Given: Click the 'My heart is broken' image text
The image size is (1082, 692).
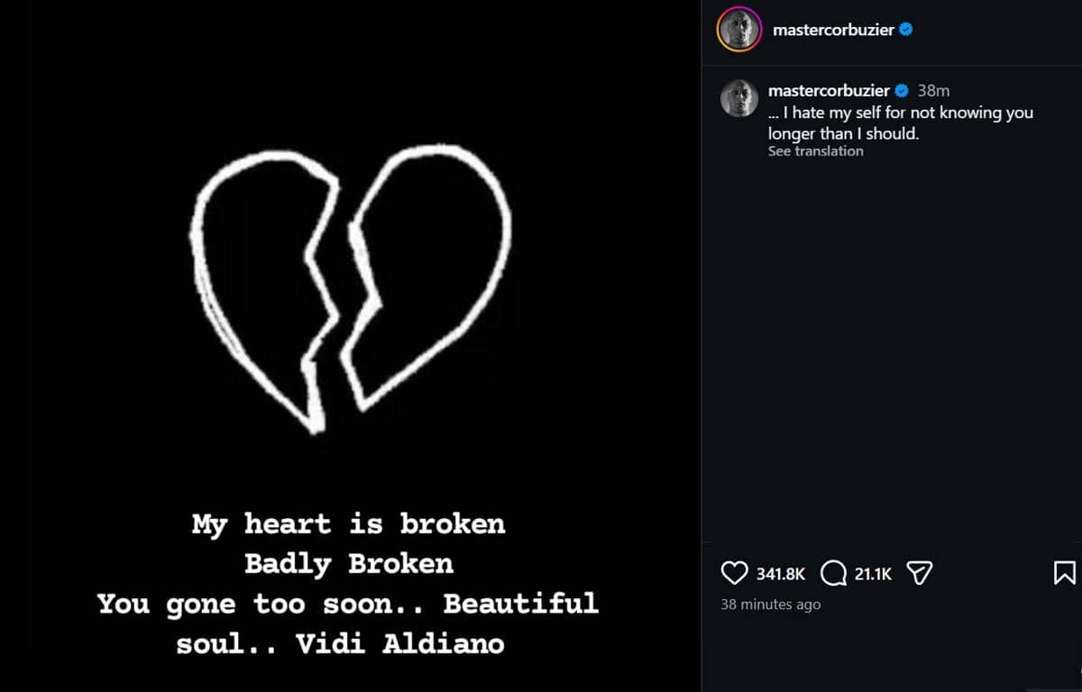Looking at the screenshot, I should [348, 524].
